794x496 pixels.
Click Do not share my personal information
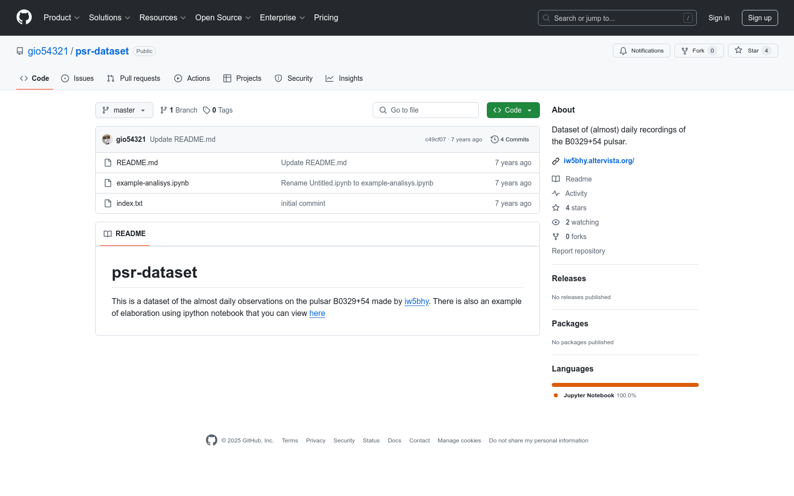pyautogui.click(x=538, y=440)
